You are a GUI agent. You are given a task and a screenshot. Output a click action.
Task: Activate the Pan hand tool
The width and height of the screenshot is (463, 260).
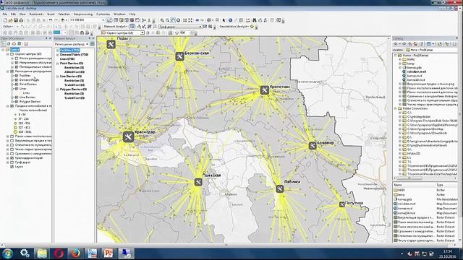[x=173, y=20]
